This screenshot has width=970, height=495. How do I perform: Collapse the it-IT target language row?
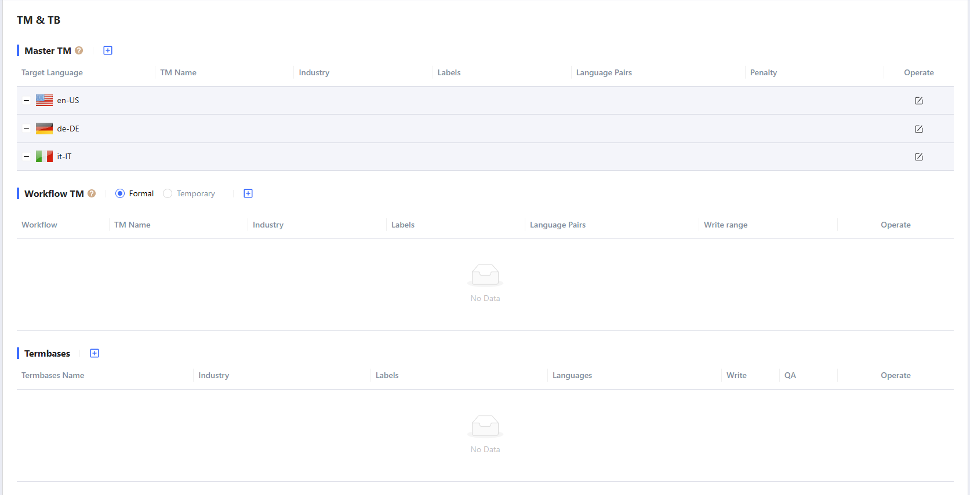point(26,156)
